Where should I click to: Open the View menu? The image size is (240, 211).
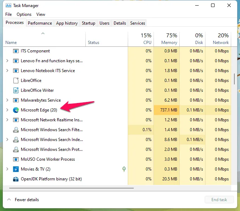coord(41,14)
